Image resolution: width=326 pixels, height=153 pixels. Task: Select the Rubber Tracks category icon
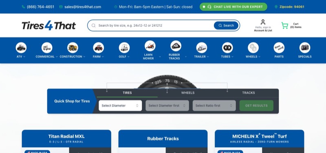[176, 46]
